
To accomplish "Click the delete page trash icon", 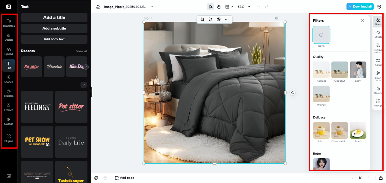I will click(105, 178).
